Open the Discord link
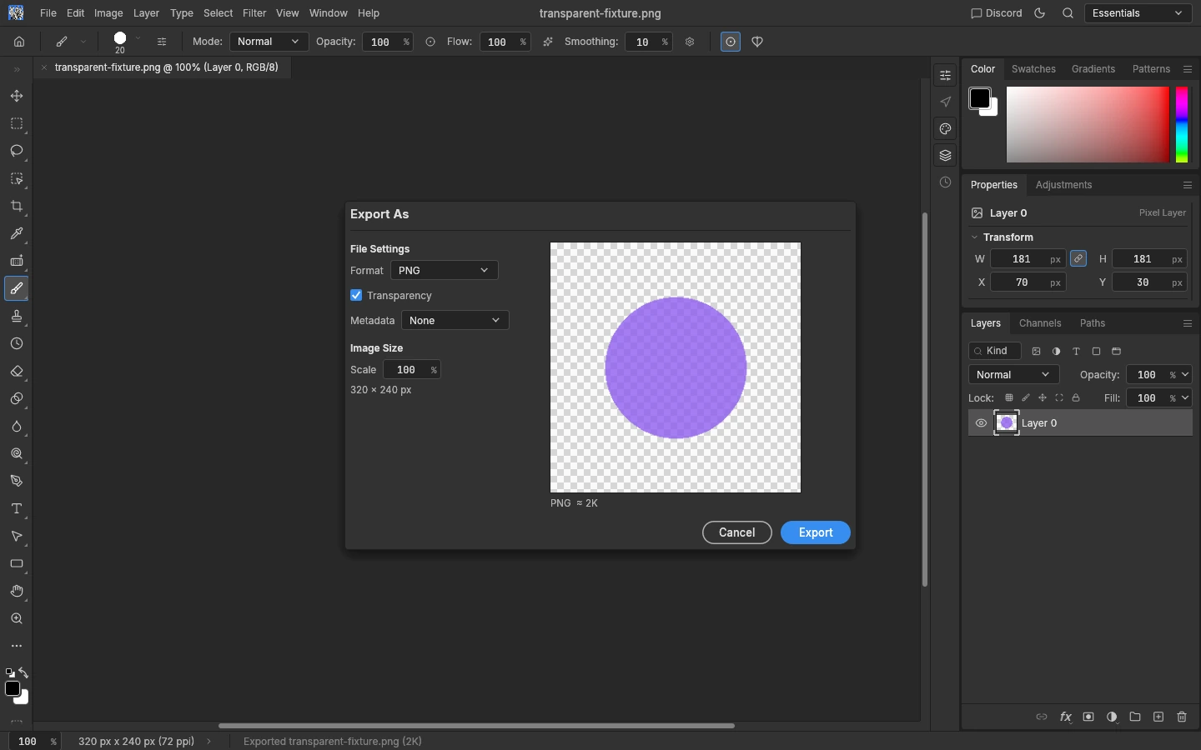 [997, 13]
